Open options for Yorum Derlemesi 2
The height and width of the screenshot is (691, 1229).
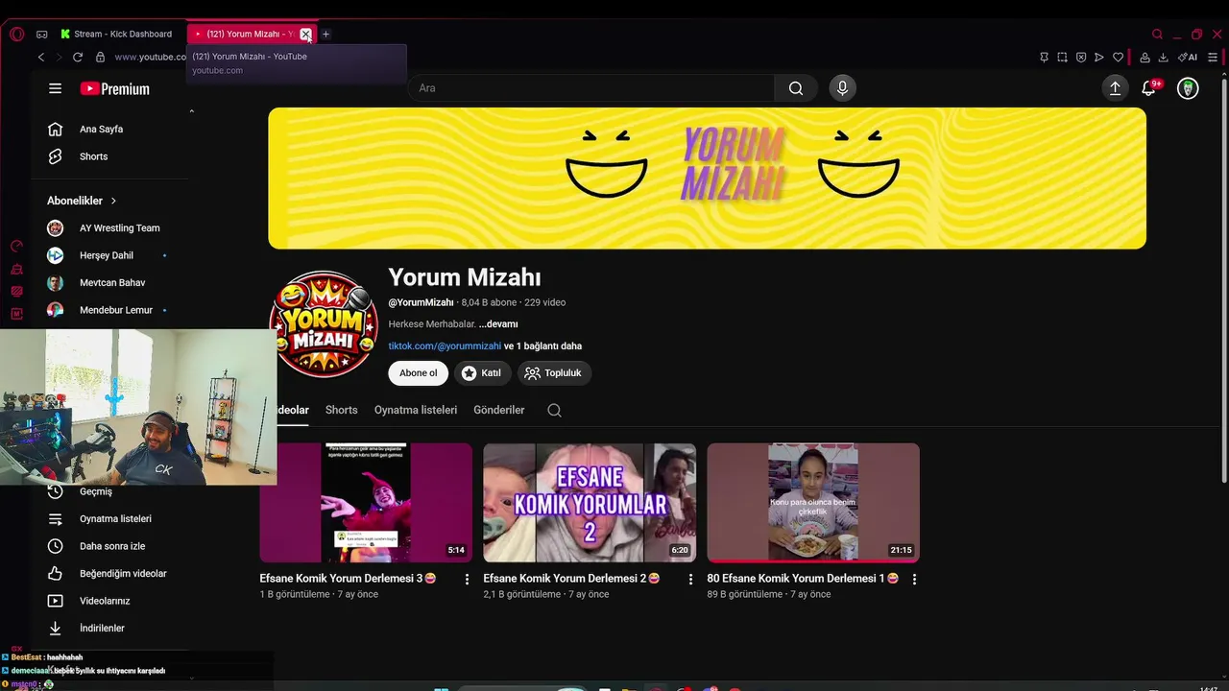[x=690, y=580]
